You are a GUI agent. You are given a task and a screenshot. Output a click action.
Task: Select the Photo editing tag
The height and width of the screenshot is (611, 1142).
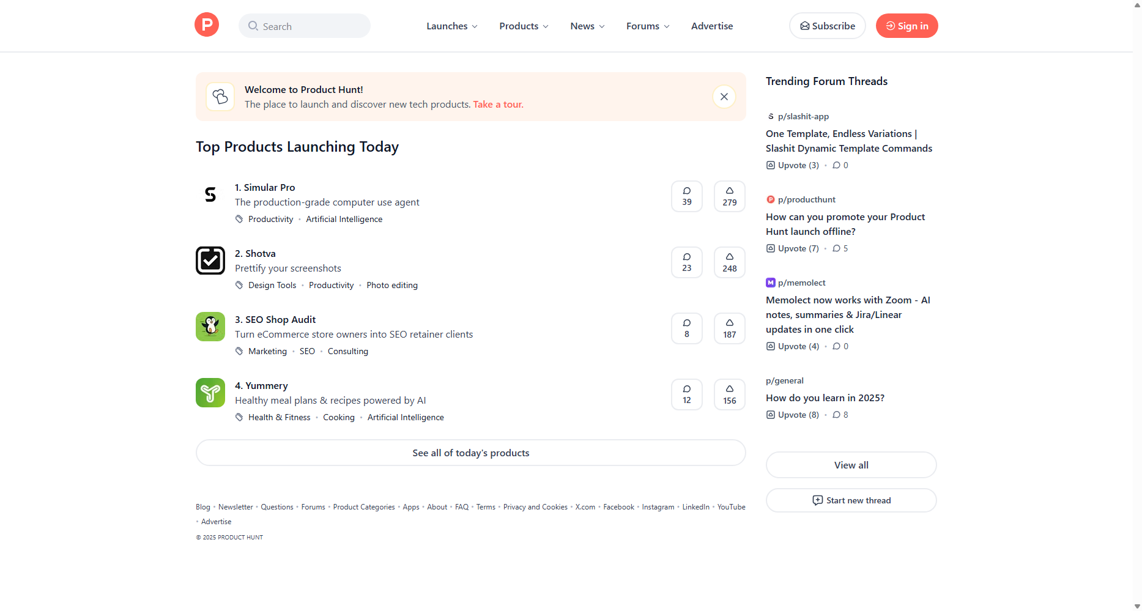pos(392,285)
